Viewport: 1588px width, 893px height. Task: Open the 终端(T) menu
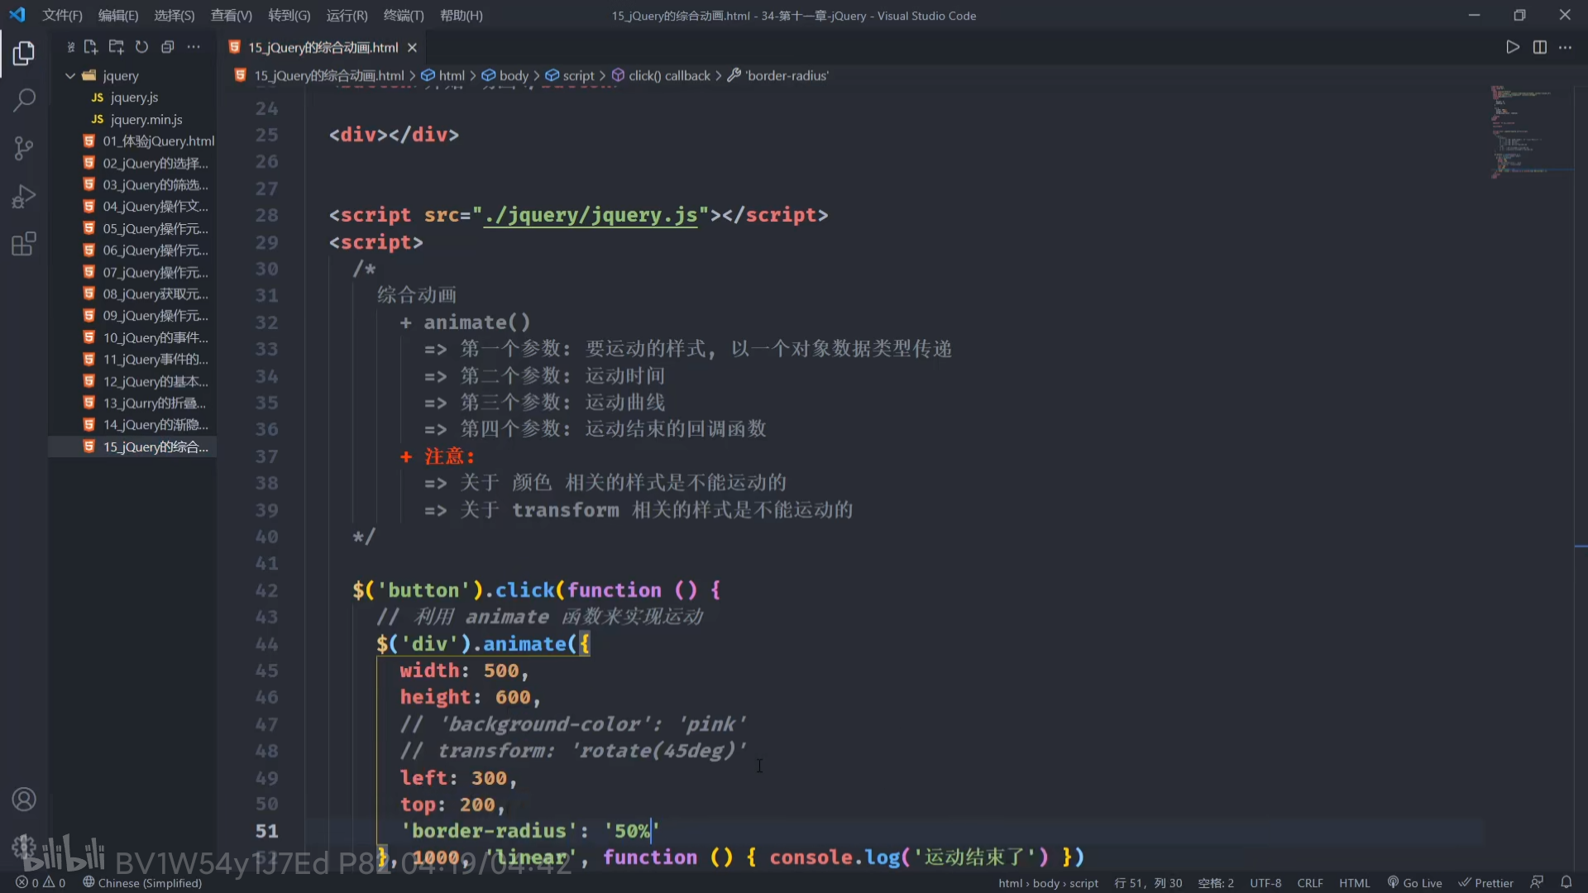click(x=403, y=15)
